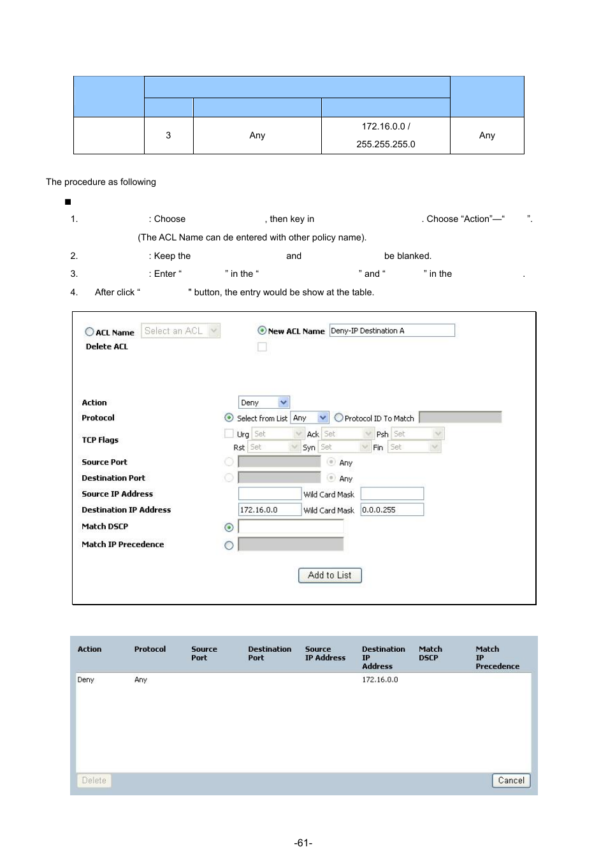608x861 pixels.
Task: Select the Destination Port Any radio button
Action: pos(331,478)
